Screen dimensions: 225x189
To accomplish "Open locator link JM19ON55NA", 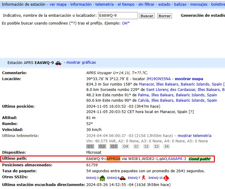I will [158, 79].
